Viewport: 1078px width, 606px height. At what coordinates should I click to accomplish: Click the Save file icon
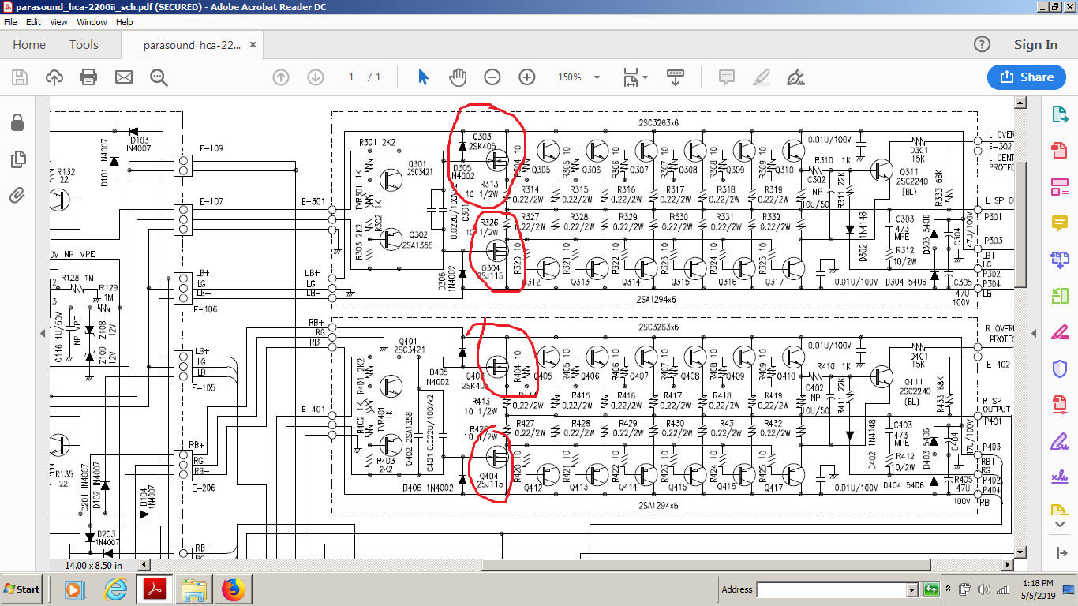[20, 77]
